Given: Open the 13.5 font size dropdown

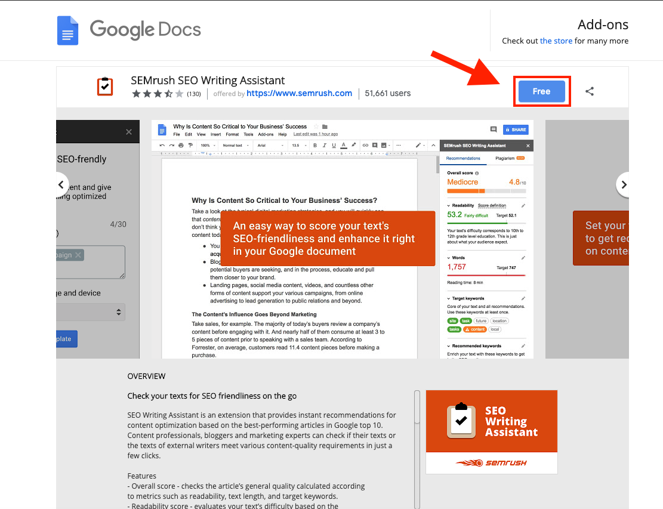Looking at the screenshot, I should point(299,146).
